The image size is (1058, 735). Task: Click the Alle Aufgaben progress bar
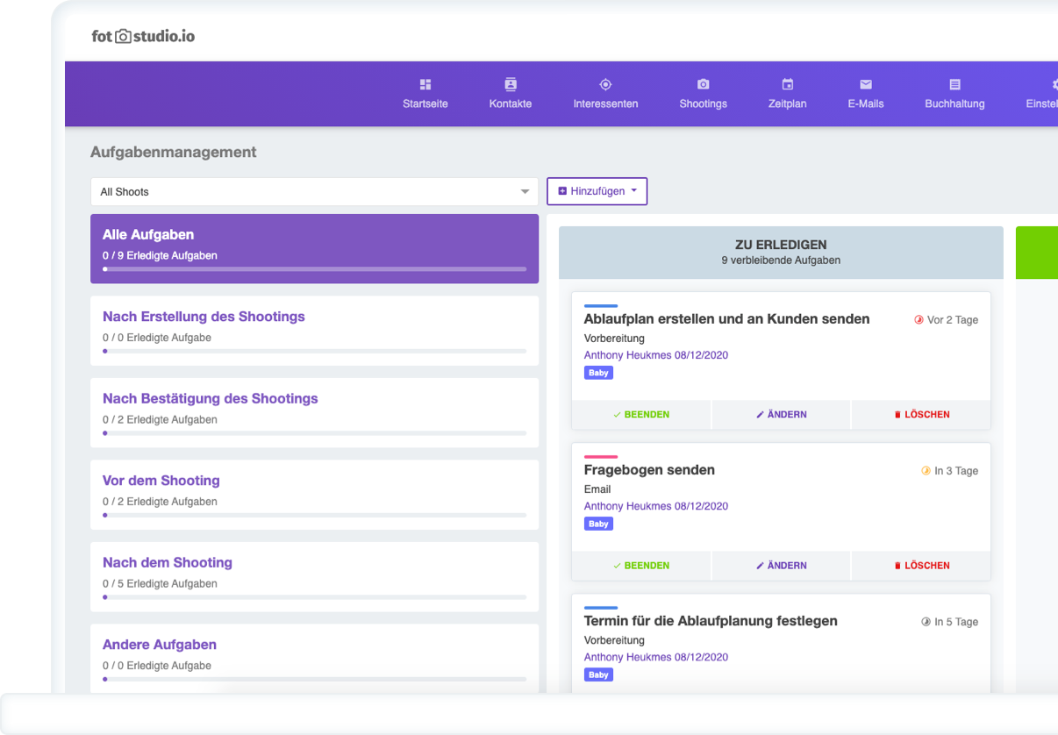[314, 269]
